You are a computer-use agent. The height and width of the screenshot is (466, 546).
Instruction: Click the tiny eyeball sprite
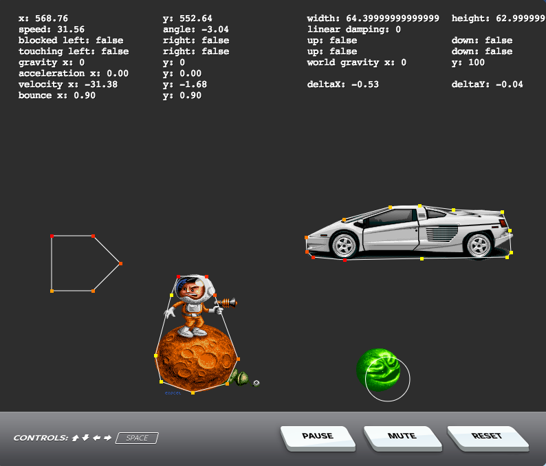256,383
